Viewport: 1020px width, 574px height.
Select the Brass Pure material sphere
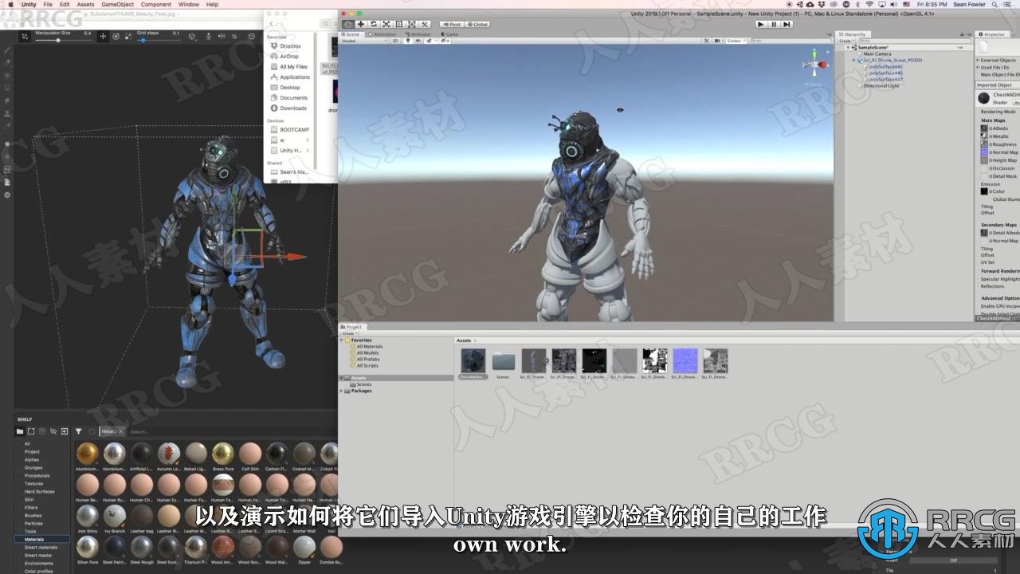pos(223,454)
